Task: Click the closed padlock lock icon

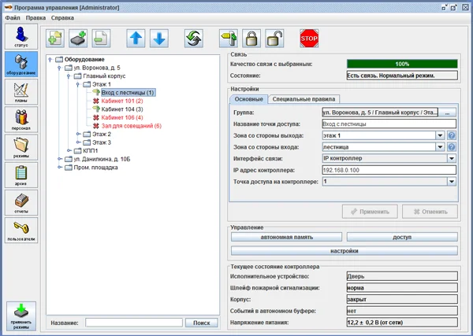Action: coord(251,38)
